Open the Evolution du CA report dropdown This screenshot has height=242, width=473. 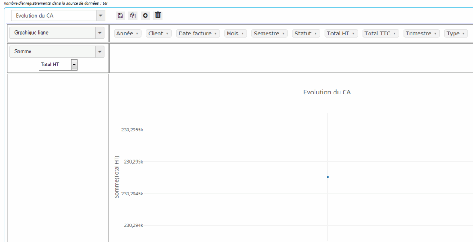(100, 16)
